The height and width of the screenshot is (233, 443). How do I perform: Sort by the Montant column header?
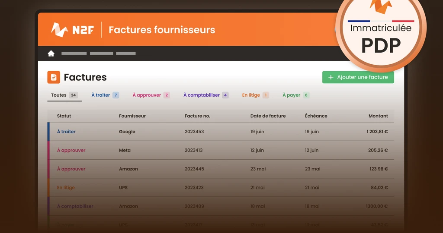378,116
